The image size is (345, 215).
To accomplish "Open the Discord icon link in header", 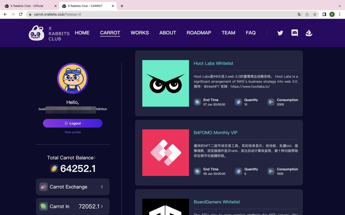I will coord(295,33).
